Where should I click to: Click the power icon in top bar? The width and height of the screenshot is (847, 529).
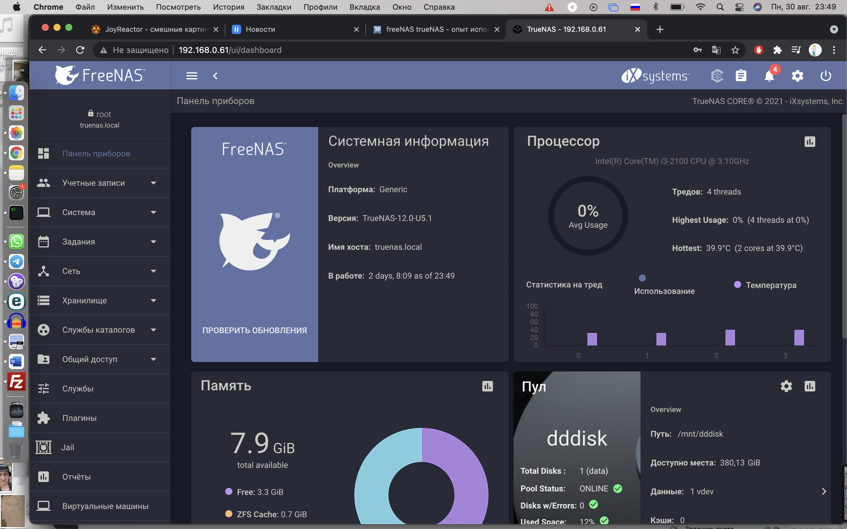825,76
